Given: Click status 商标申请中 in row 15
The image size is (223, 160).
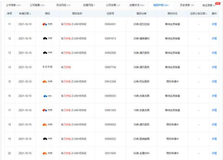Looking at the screenshot, I should 172,82.
